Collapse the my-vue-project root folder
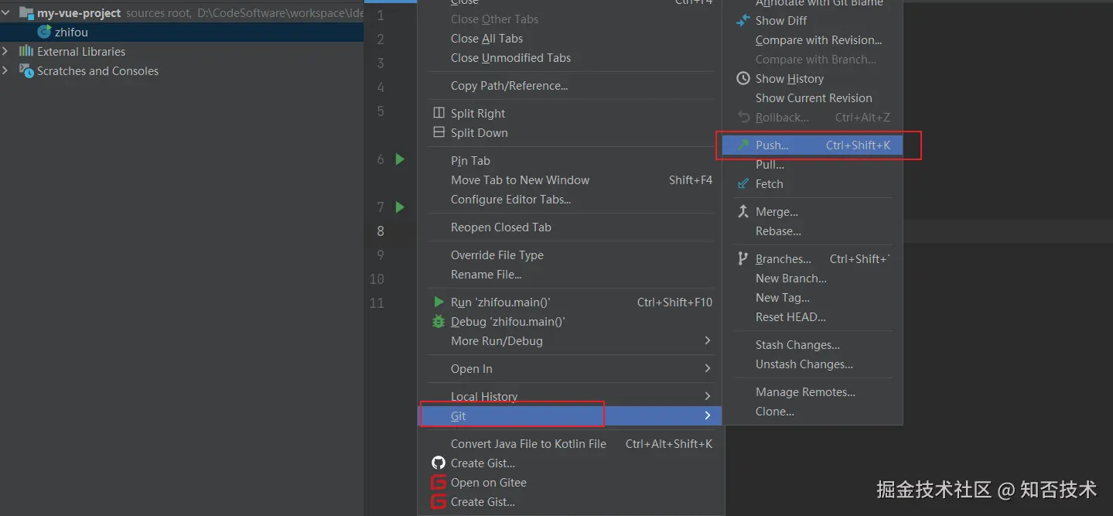Image resolution: width=1113 pixels, height=516 pixels. 6,13
